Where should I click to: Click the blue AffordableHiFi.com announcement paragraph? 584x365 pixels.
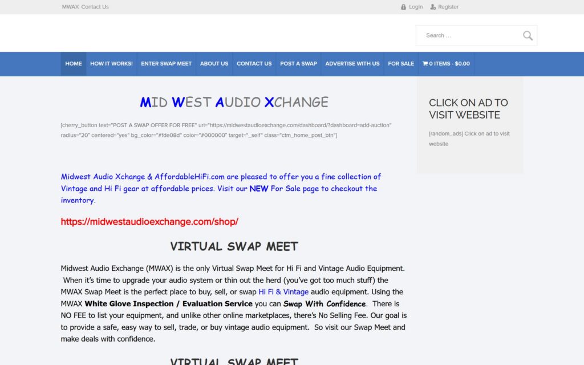point(221,188)
